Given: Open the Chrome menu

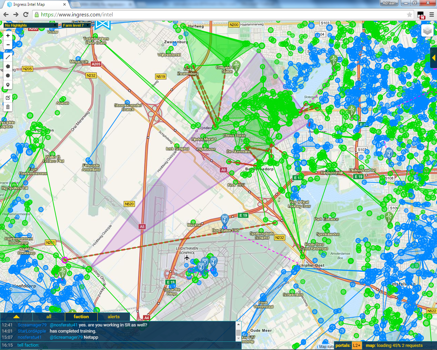Looking at the screenshot, I should point(432,14).
